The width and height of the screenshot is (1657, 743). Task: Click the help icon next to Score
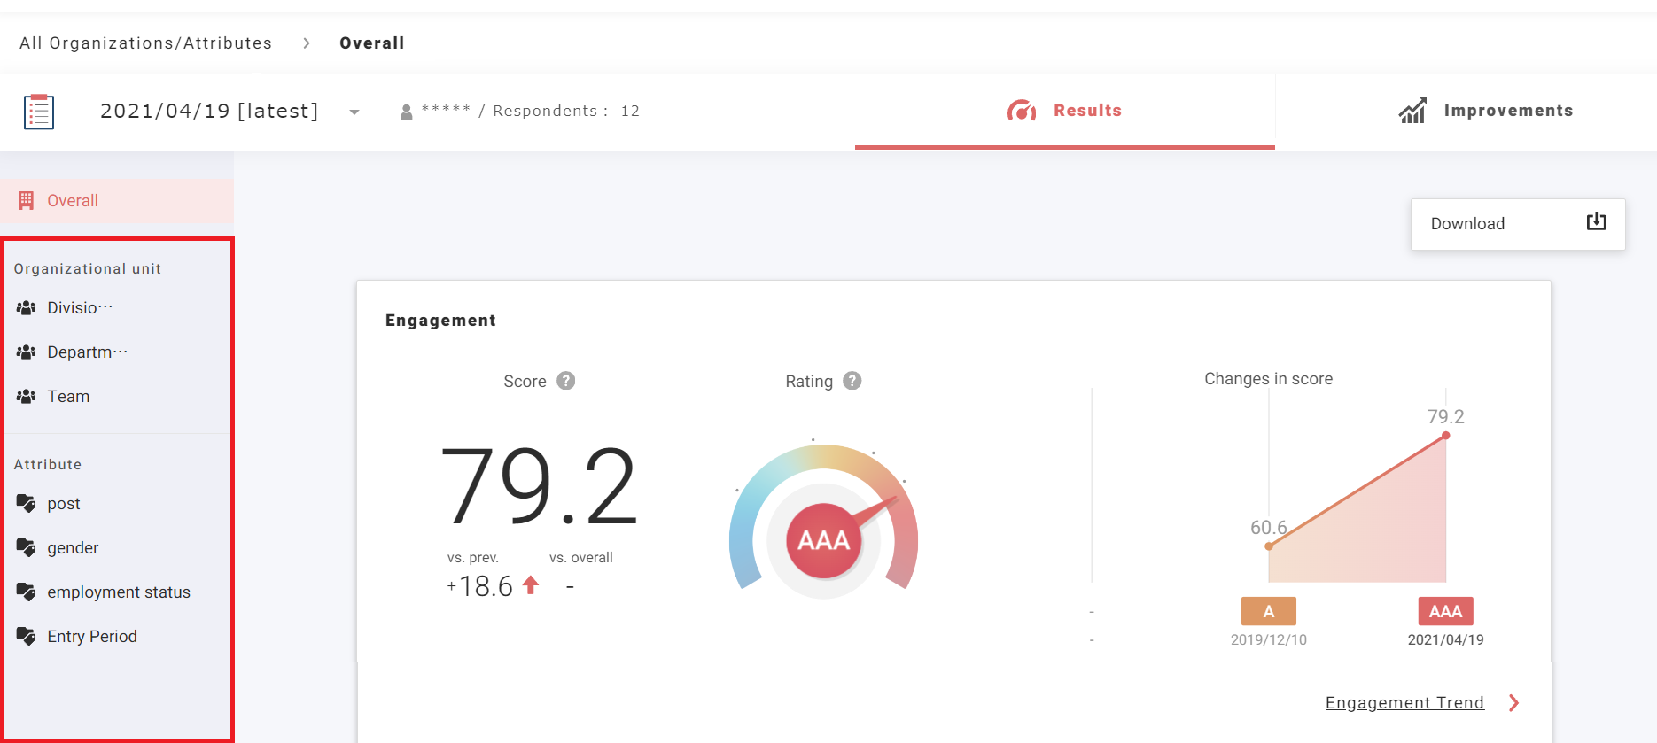(x=565, y=381)
